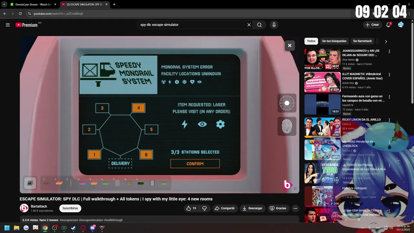Toggle monorail station 2
This screenshot has height=233, width=414.
tap(89, 129)
